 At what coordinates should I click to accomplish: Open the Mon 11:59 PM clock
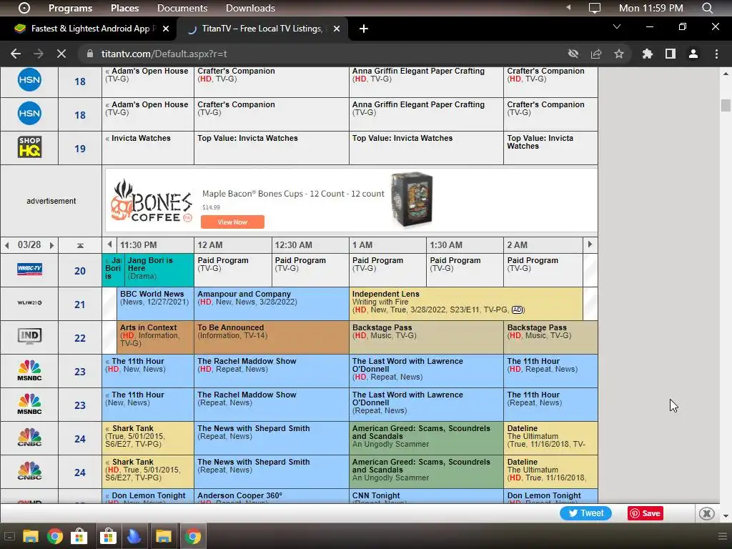tap(651, 8)
